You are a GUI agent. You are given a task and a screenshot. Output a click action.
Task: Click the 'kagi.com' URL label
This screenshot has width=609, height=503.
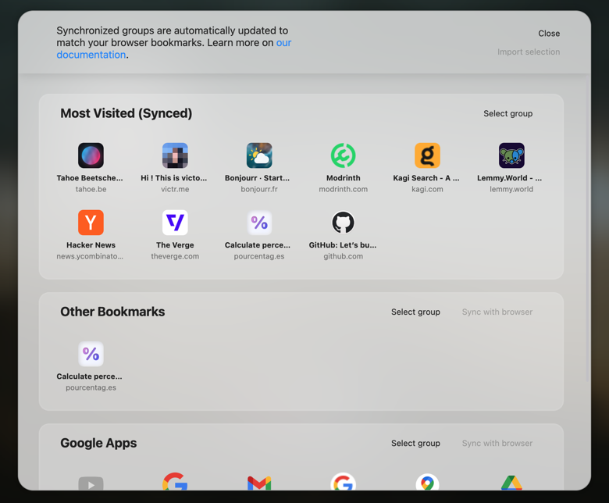point(427,189)
